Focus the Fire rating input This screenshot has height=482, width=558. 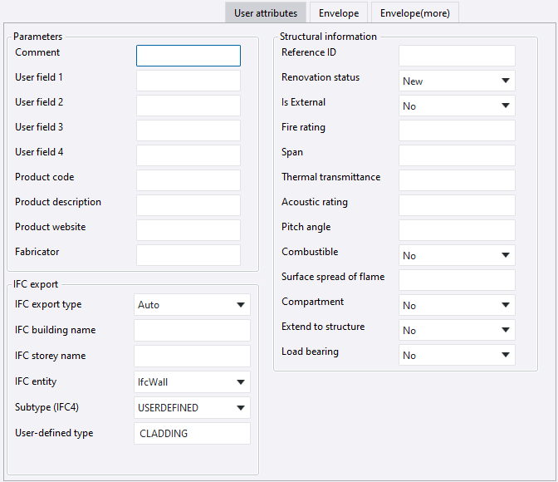pos(457,130)
